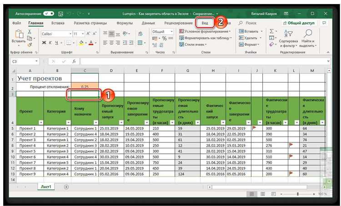The width and height of the screenshot is (341, 206).
Task: Click the percent style icon
Action: pyautogui.click(x=165, y=39)
